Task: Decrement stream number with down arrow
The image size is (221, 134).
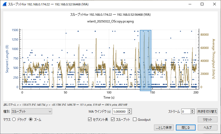Action: click(x=192, y=113)
